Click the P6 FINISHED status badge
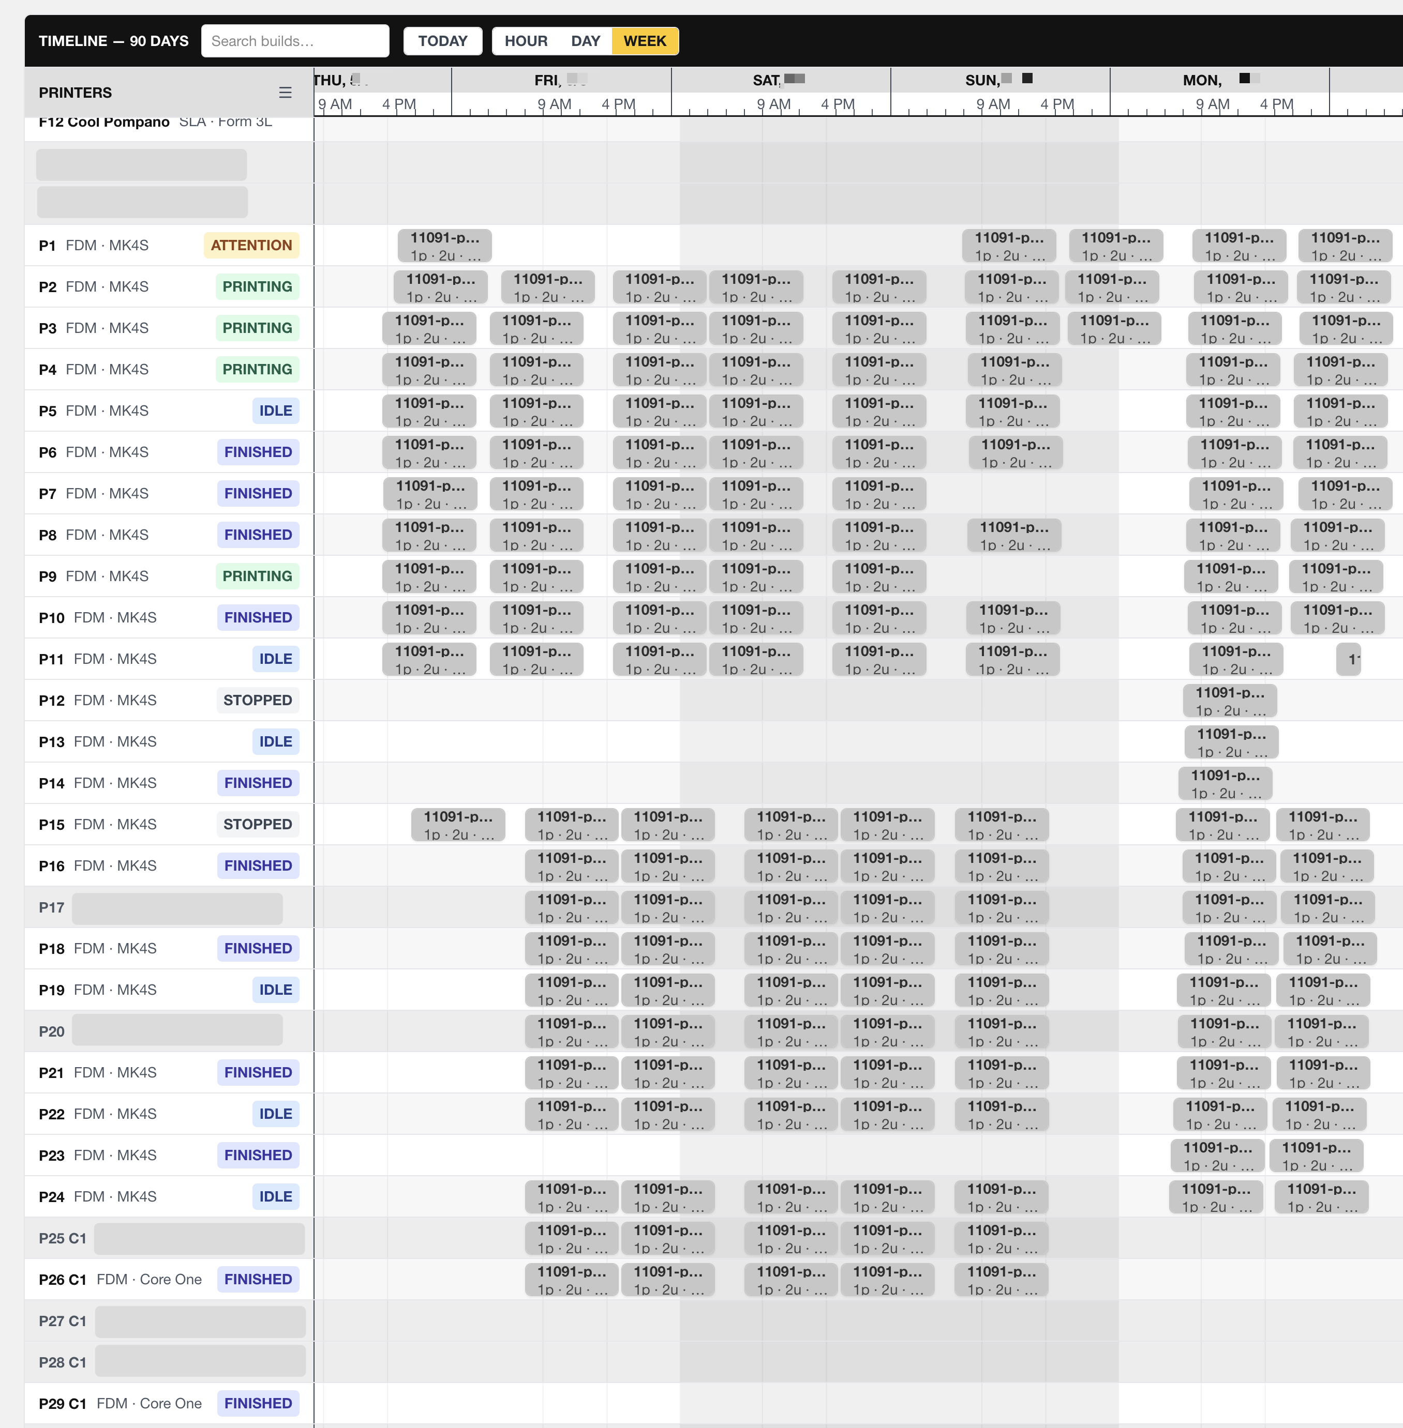 [258, 452]
